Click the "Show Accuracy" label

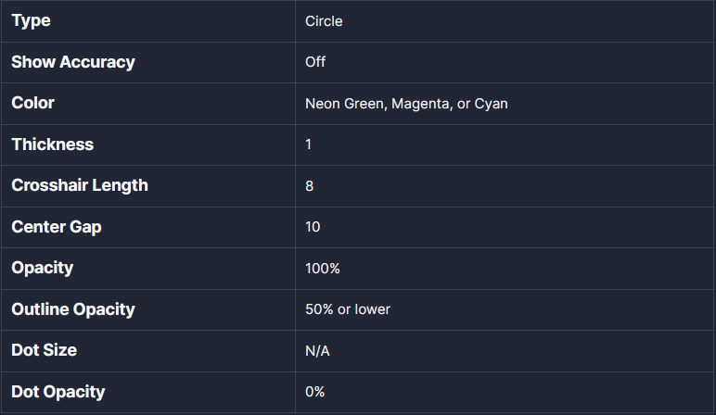pyautogui.click(x=73, y=62)
